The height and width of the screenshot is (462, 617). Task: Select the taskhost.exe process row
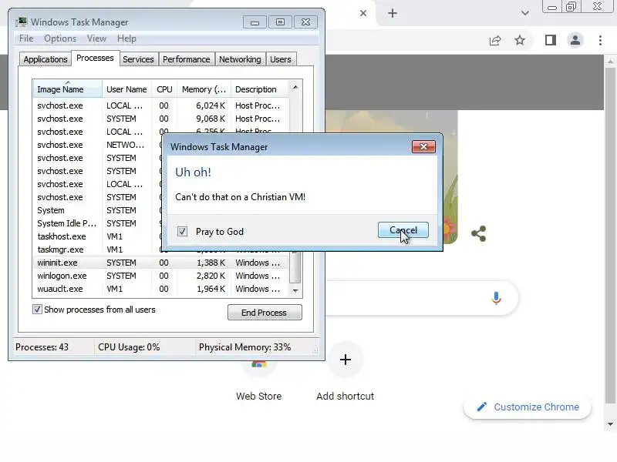click(x=98, y=236)
